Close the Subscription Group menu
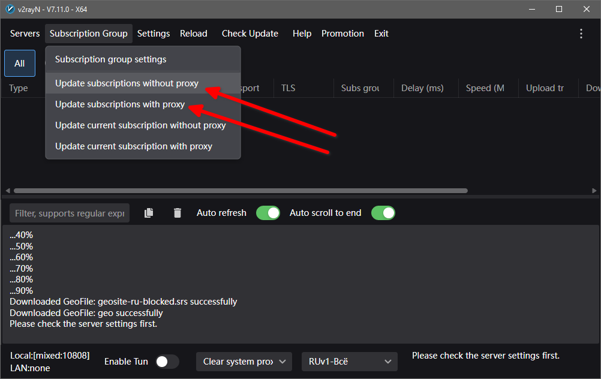The height and width of the screenshot is (379, 601). point(89,34)
